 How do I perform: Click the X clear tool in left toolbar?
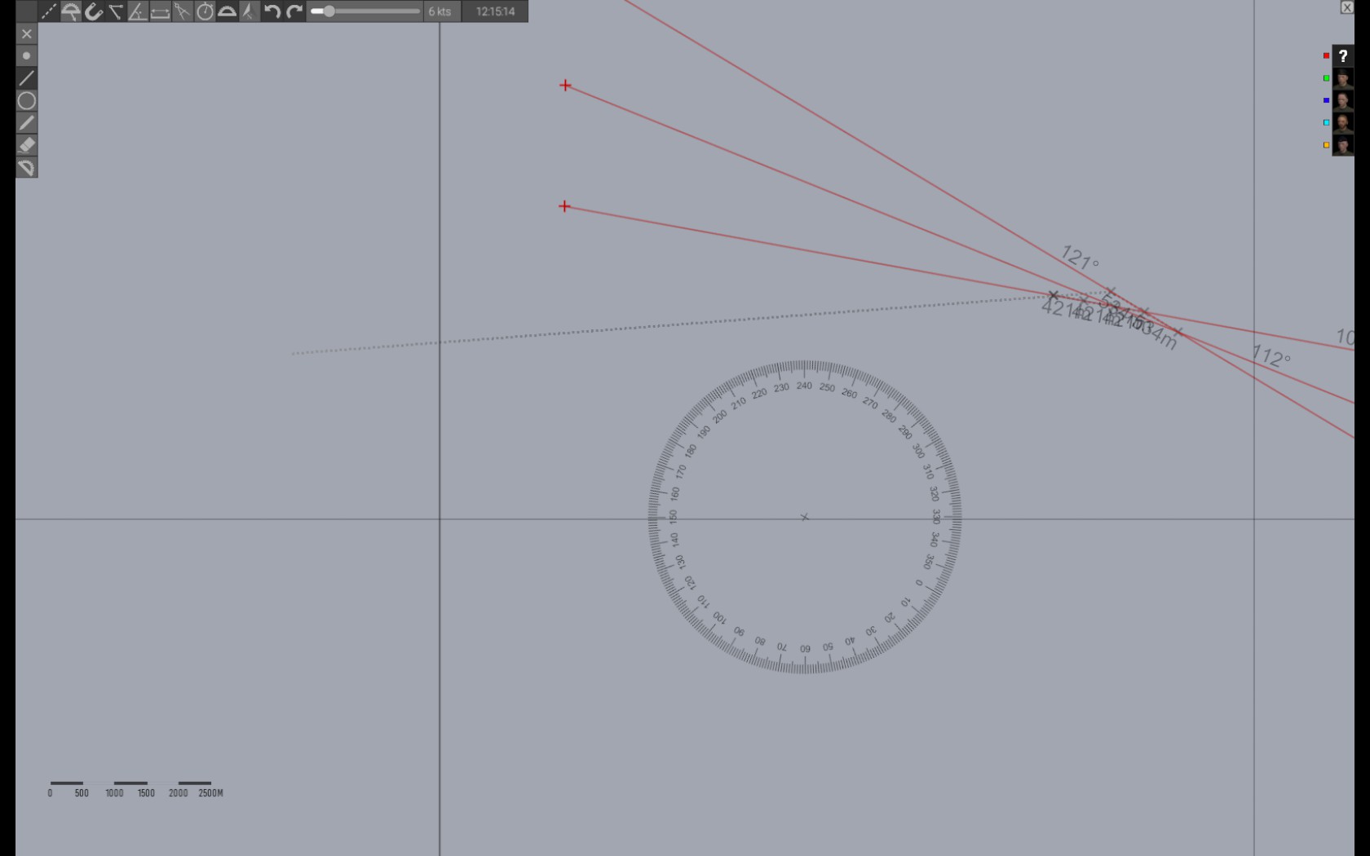coord(27,33)
